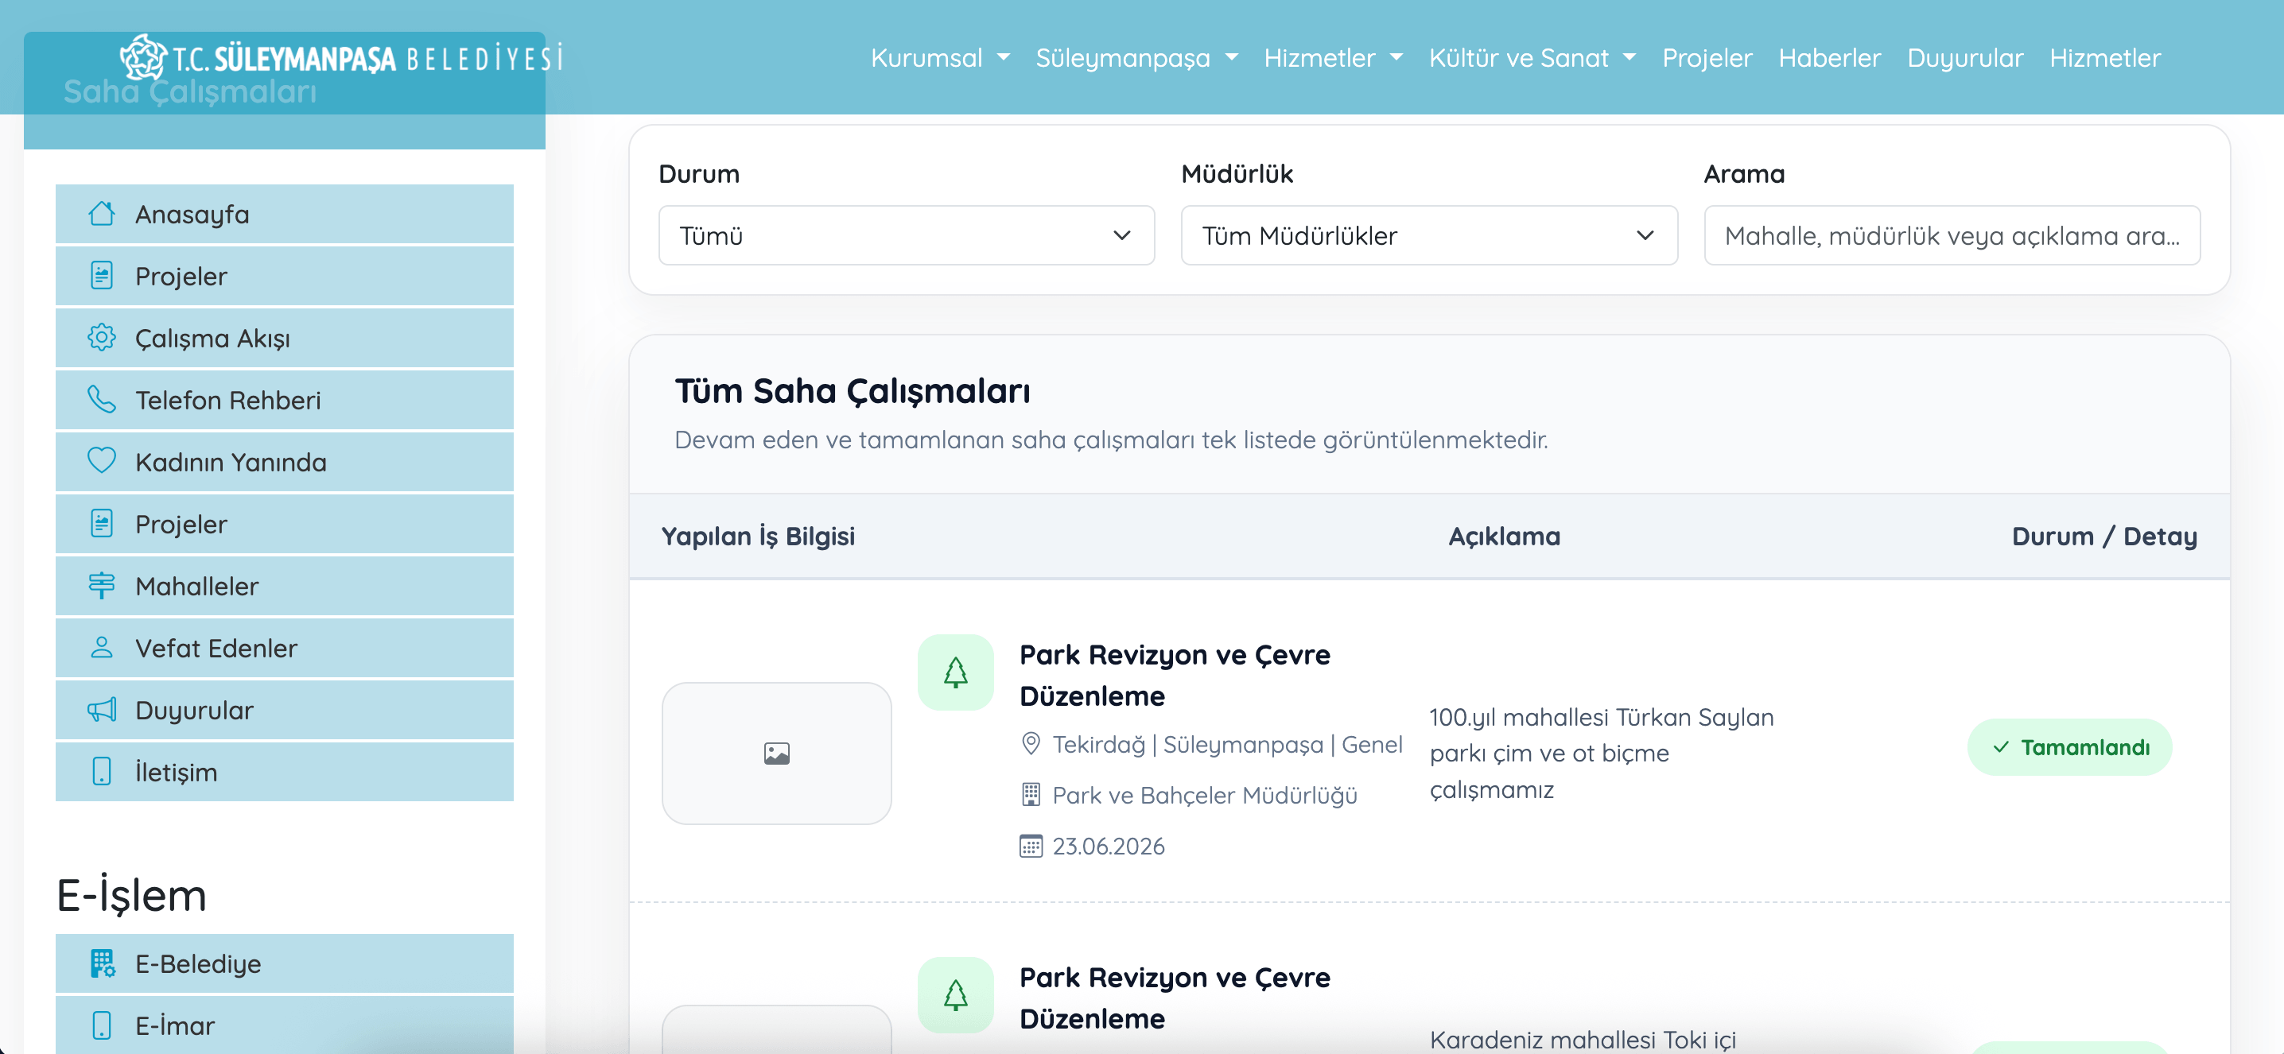Click the image placeholder of Türkan Saylan entry
This screenshot has width=2284, height=1054.
coord(777,754)
